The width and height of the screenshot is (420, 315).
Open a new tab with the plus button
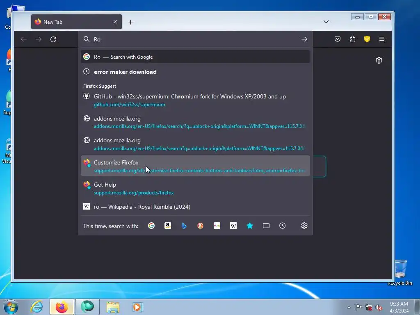(130, 22)
